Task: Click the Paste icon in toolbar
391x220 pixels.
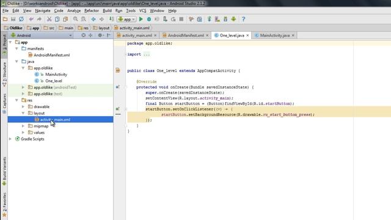Action: click(65, 19)
